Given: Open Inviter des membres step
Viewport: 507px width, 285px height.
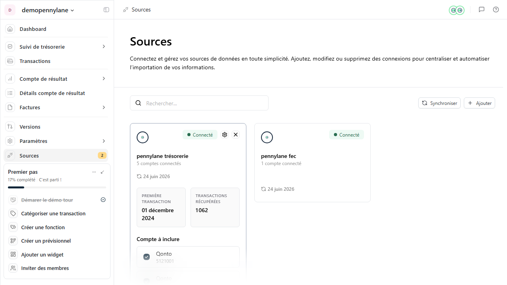Looking at the screenshot, I should click(x=58, y=268).
